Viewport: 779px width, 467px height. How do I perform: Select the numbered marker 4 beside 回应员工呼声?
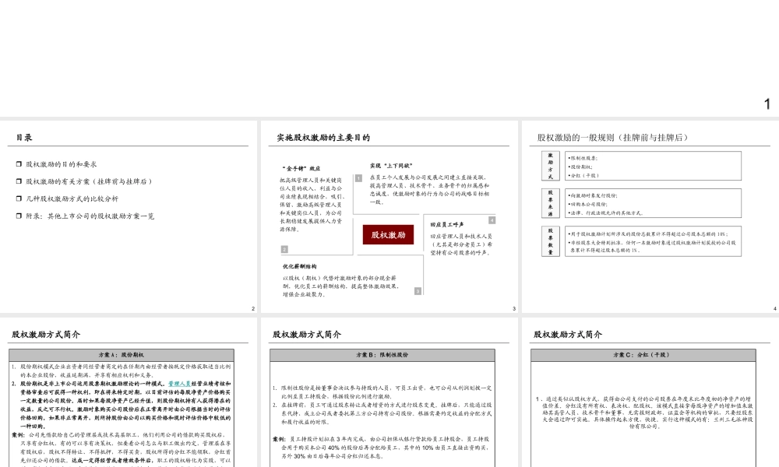492,220
